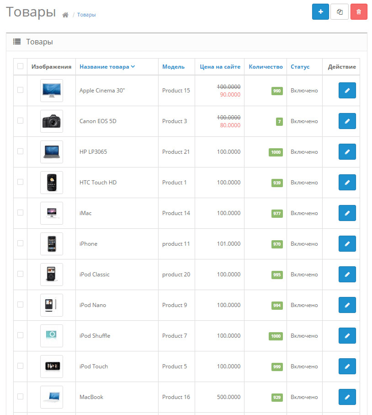Viewport: 372px width, 415px height.
Task: Click the price 500.0000 for MacBook
Action: point(229,397)
